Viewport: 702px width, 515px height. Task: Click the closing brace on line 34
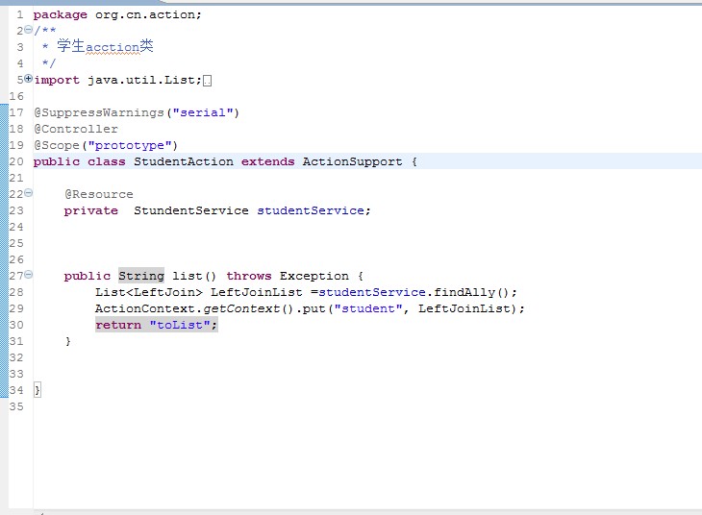pyautogui.click(x=38, y=390)
